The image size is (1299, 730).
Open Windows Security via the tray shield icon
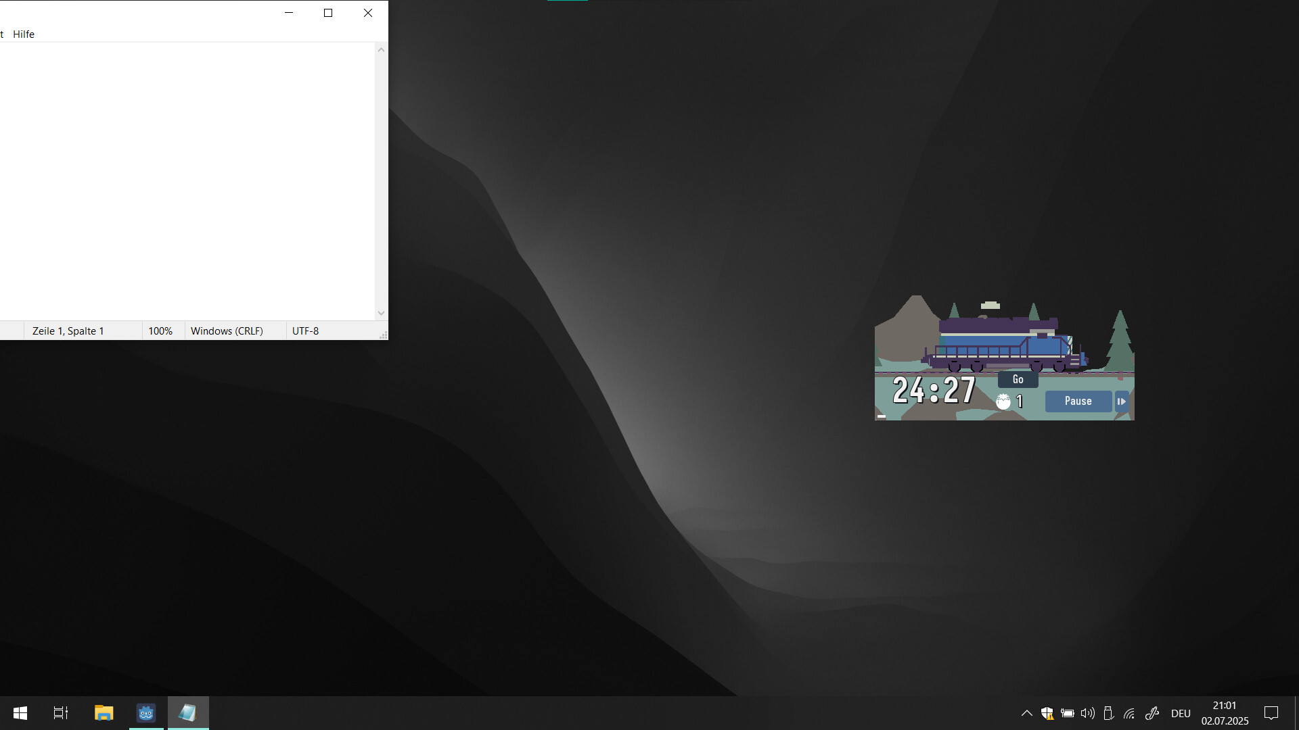pos(1047,713)
